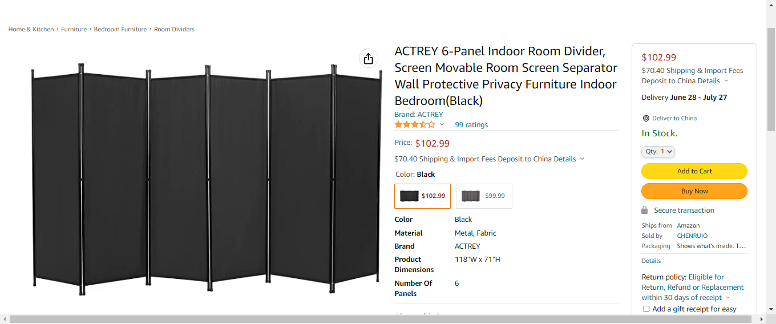The image size is (776, 324).
Task: Open the Home & Kitchen breadcrumb
Action: click(x=31, y=29)
